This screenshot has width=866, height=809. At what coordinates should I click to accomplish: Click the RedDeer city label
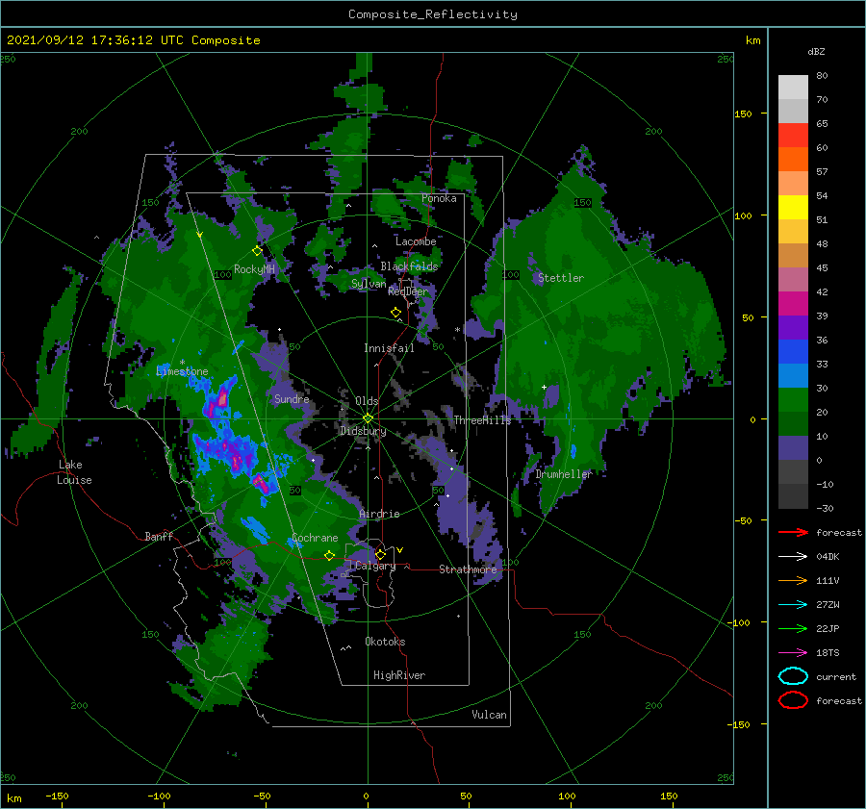tap(408, 291)
